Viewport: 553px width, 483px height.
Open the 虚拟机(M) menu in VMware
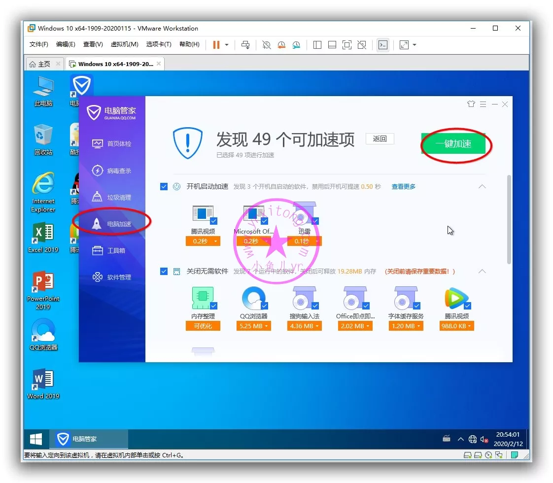point(124,44)
